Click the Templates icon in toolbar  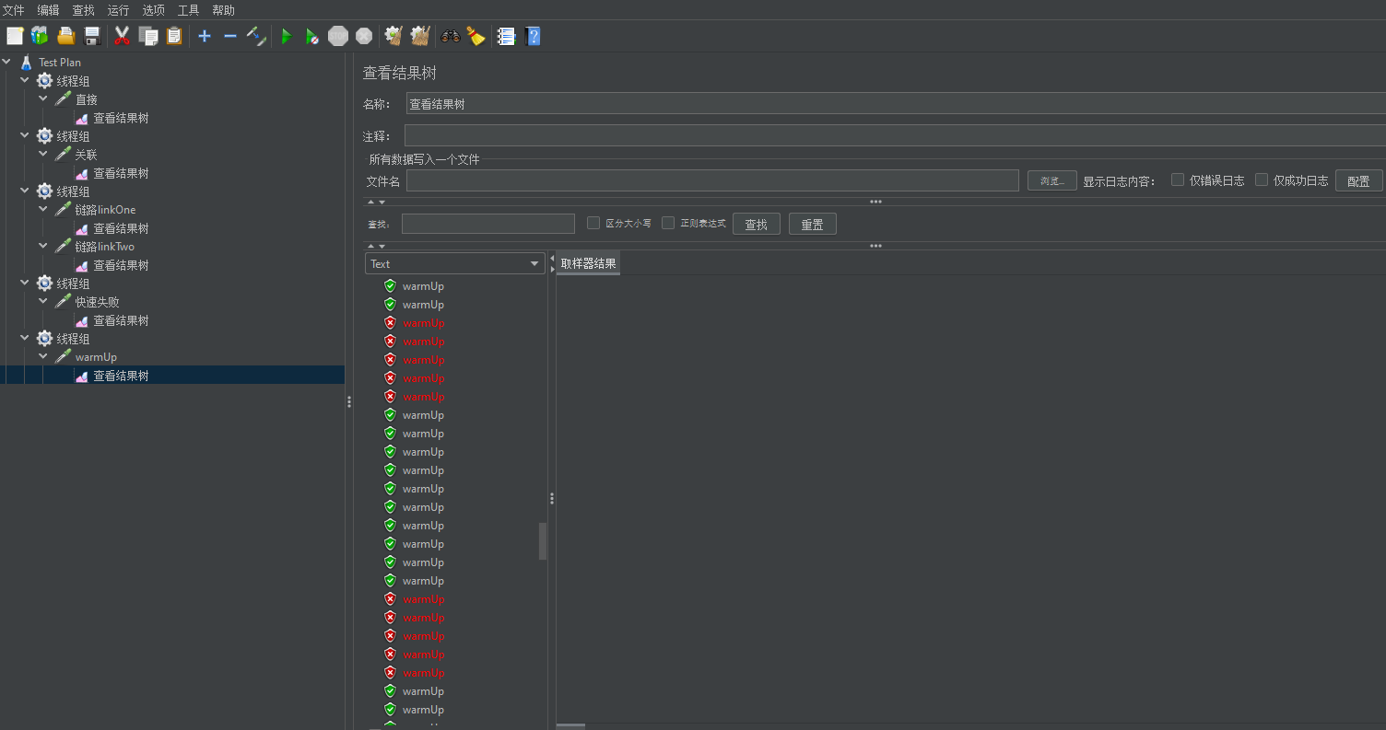pos(40,36)
